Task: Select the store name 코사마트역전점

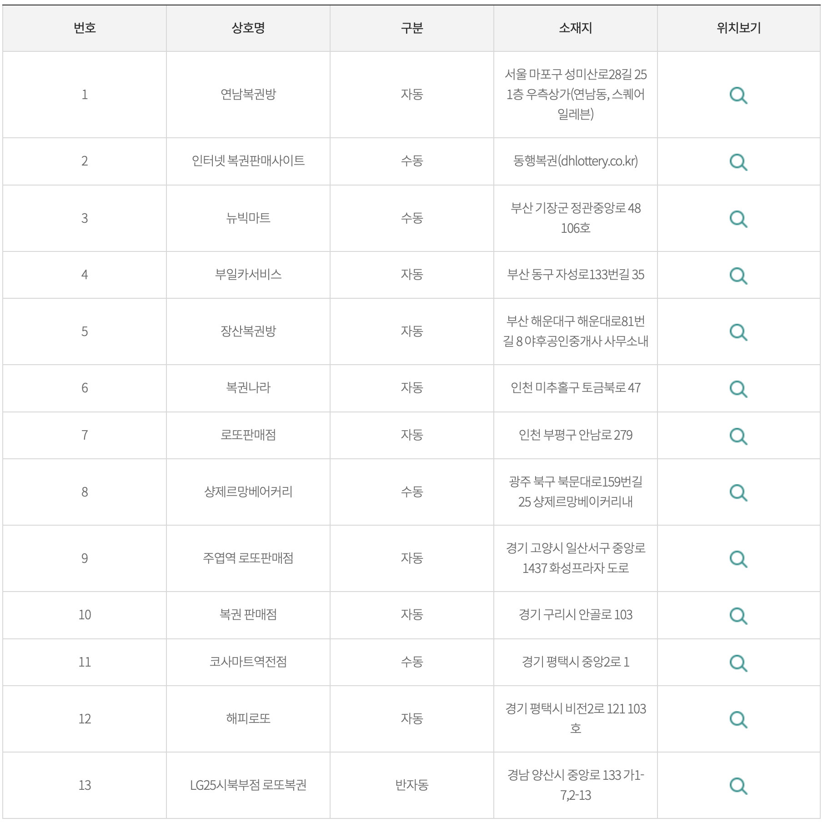Action: point(248,662)
